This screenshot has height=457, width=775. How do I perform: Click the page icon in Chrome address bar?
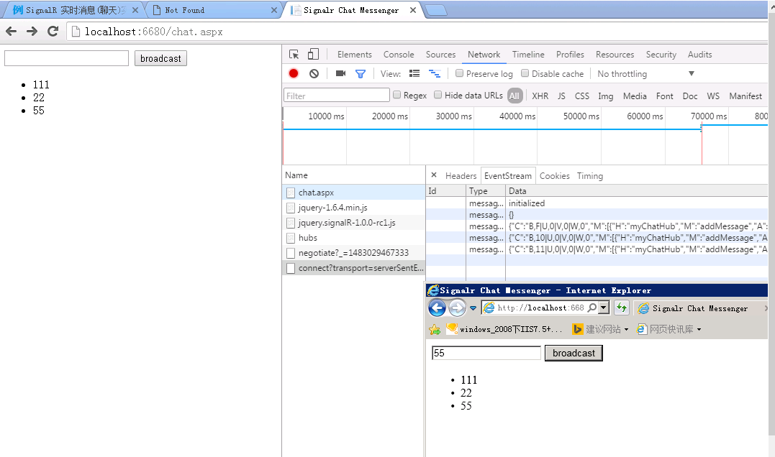click(76, 32)
